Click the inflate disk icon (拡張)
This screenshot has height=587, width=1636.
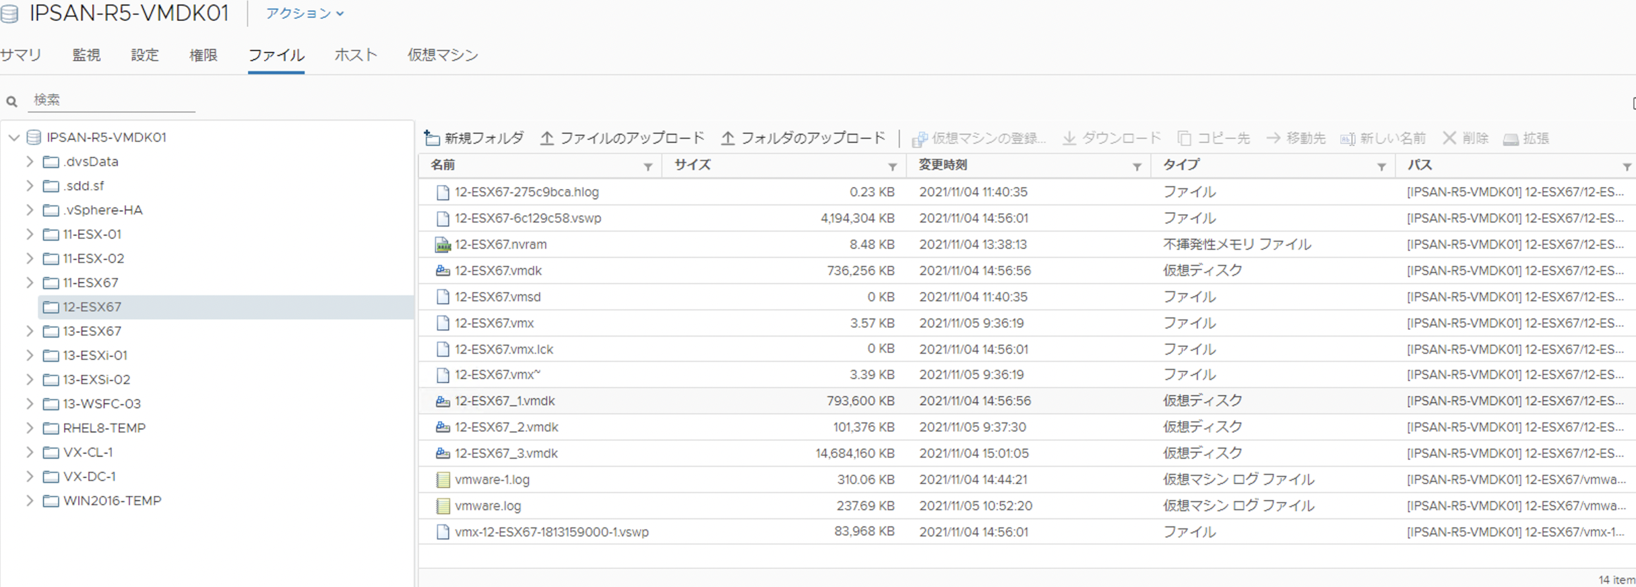(x=1511, y=139)
